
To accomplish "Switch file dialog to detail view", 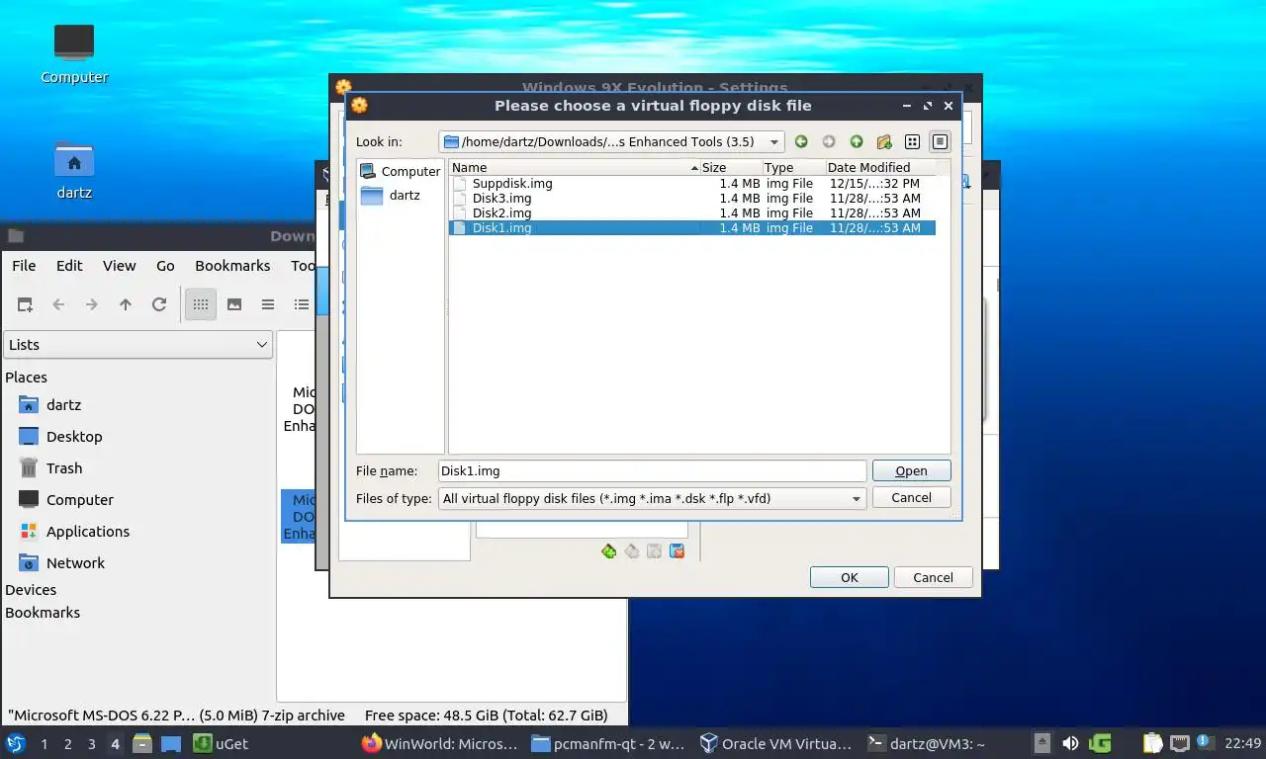I will (x=940, y=141).
